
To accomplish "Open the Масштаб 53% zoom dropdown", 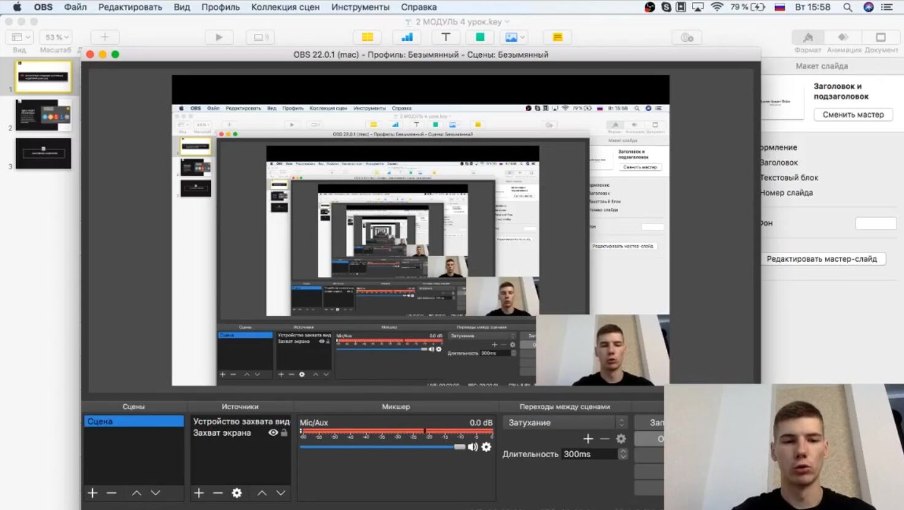I will tap(57, 37).
